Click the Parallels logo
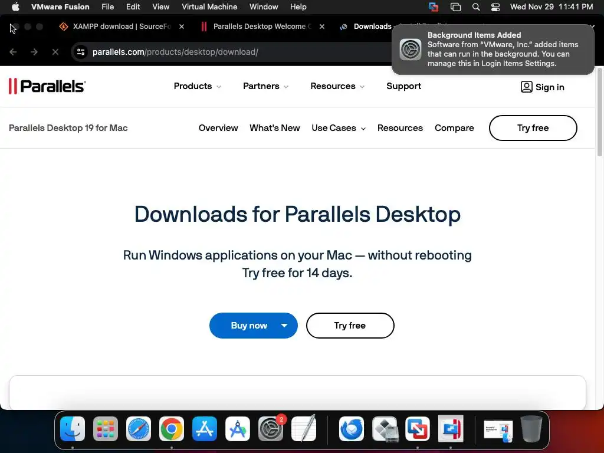The image size is (604, 453). click(47, 86)
